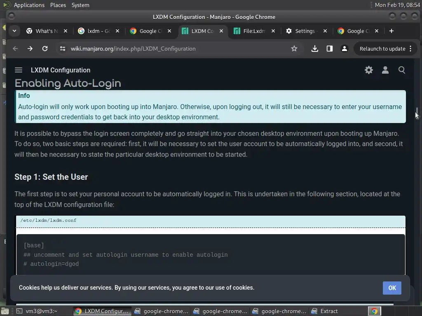The width and height of the screenshot is (422, 316).
Task: Click the "/etc/lxdm/lxdm.conf" file path text
Action: [49, 221]
